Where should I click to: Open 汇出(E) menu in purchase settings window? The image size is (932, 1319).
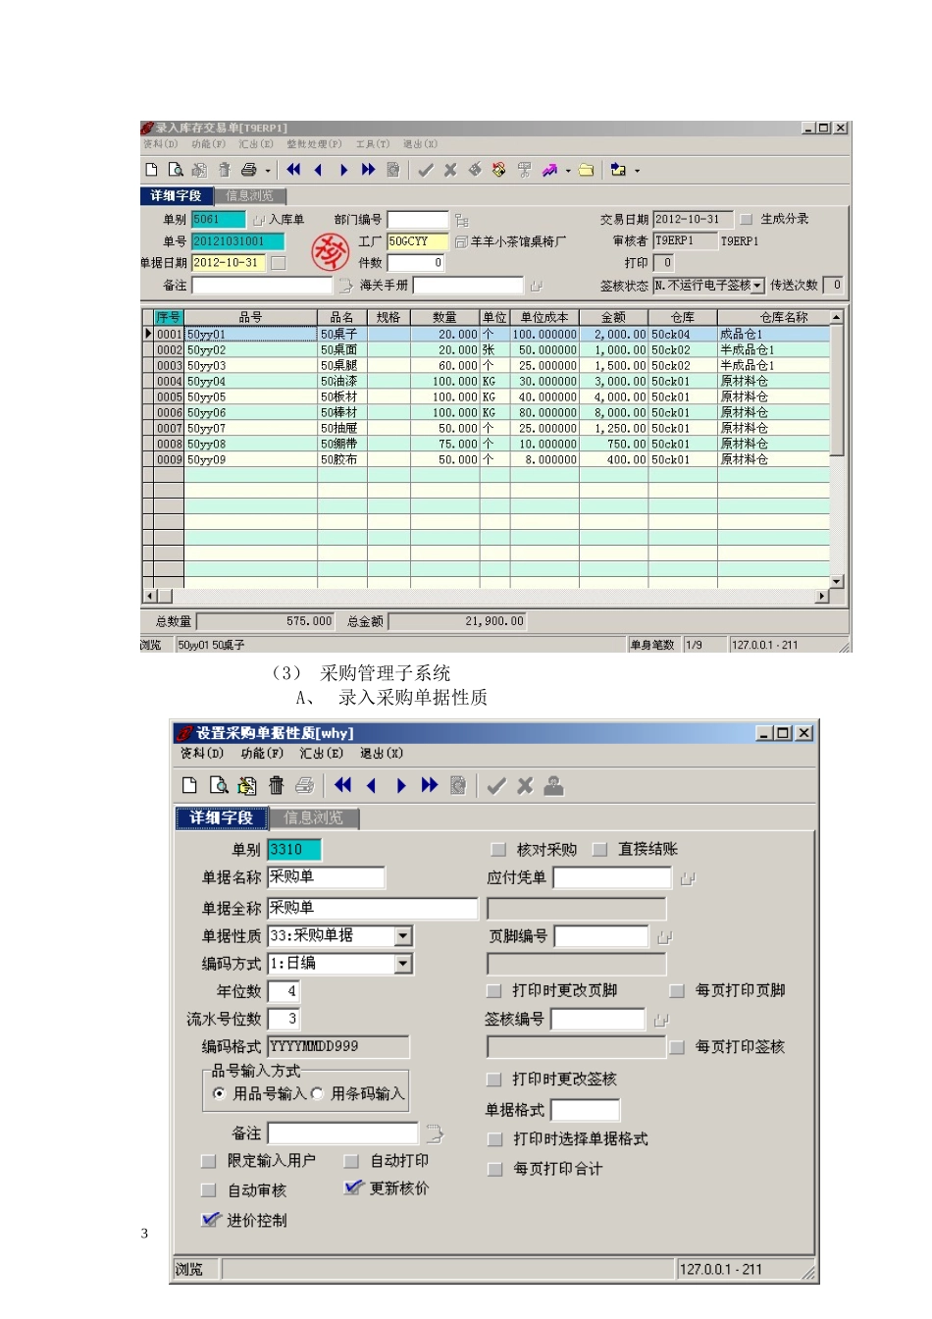coord(322,754)
